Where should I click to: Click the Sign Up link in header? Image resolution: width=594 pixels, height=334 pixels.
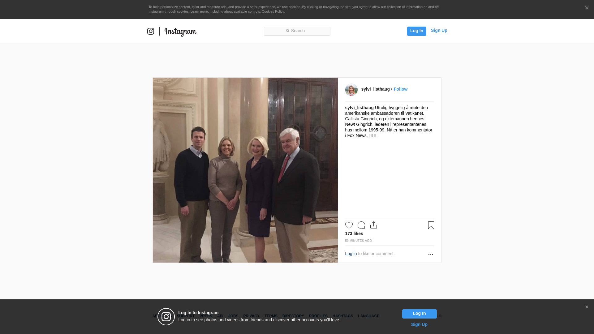(x=439, y=30)
